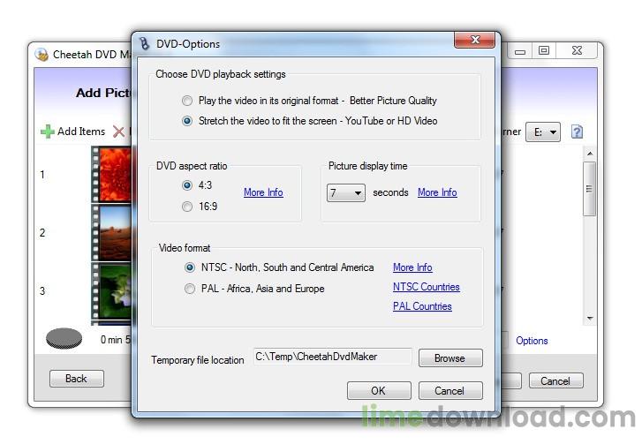Click scroll down arrow in picture list
Image resolution: width=642 pixels, height=444 pixels.
(x=590, y=318)
